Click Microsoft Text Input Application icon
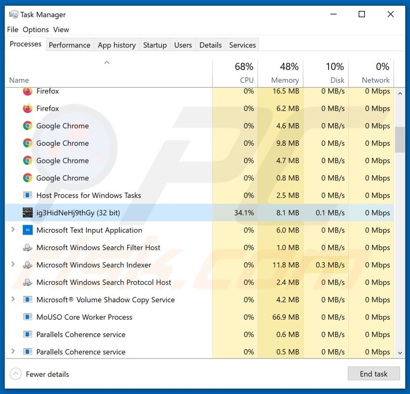Screen dimensions: 410x394 coord(28,230)
